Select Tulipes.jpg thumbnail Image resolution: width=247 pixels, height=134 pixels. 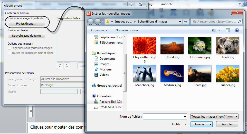[227, 74]
